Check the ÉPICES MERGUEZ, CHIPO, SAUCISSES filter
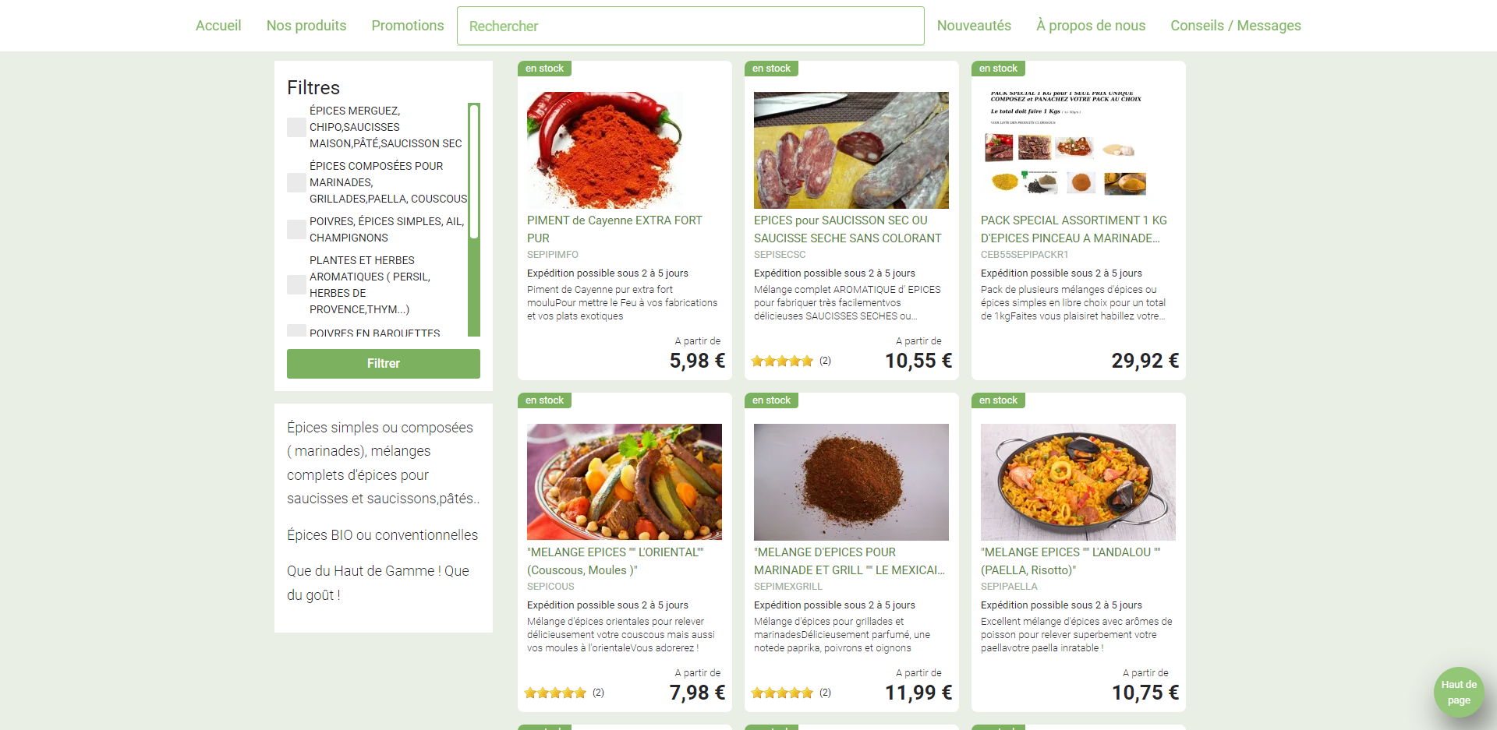The height and width of the screenshot is (730, 1497). [296, 127]
